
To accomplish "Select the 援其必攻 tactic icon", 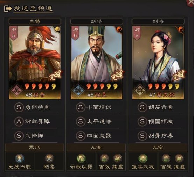I will click(143, 158).
